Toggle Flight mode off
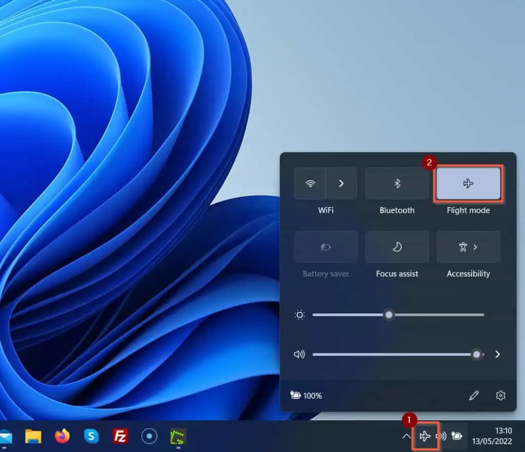This screenshot has width=525, height=452. (468, 184)
